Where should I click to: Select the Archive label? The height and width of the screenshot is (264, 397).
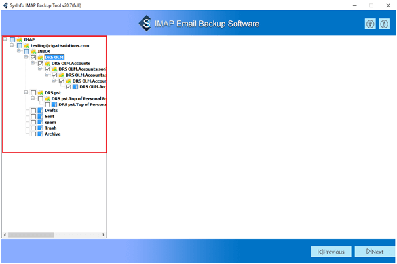pyautogui.click(x=52, y=134)
